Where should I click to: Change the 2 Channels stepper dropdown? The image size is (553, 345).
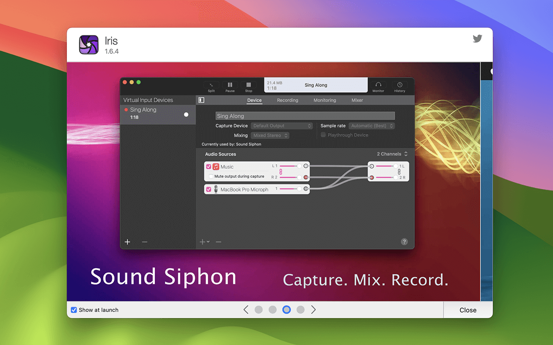(392, 154)
